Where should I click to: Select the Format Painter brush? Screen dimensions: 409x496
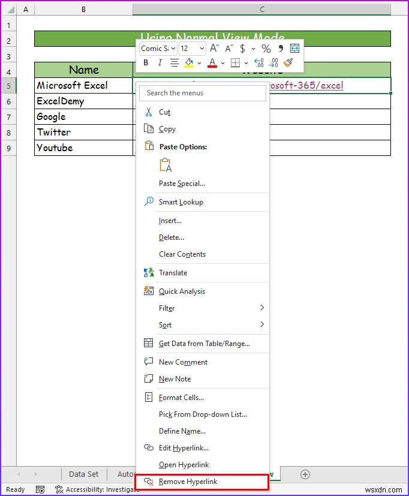(288, 62)
